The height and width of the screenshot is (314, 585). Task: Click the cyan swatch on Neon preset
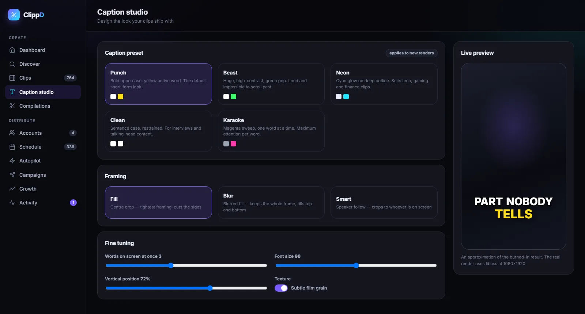346,97
